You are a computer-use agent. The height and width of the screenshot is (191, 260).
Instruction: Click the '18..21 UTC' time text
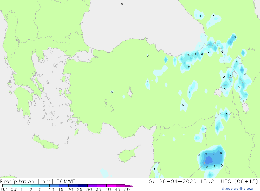(x=216, y=181)
